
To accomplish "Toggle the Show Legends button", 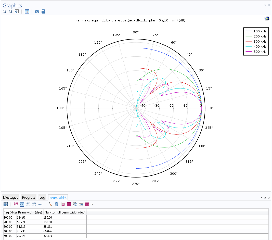I will (x=27, y=11).
